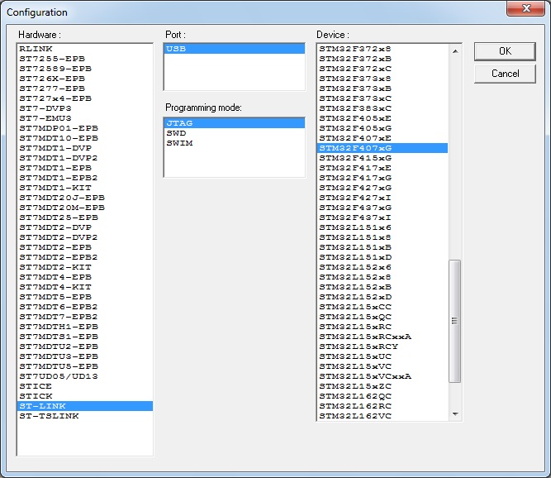This screenshot has width=551, height=478.
Task: Select the highlighted ST-LINK hardware
Action: [x=85, y=406]
